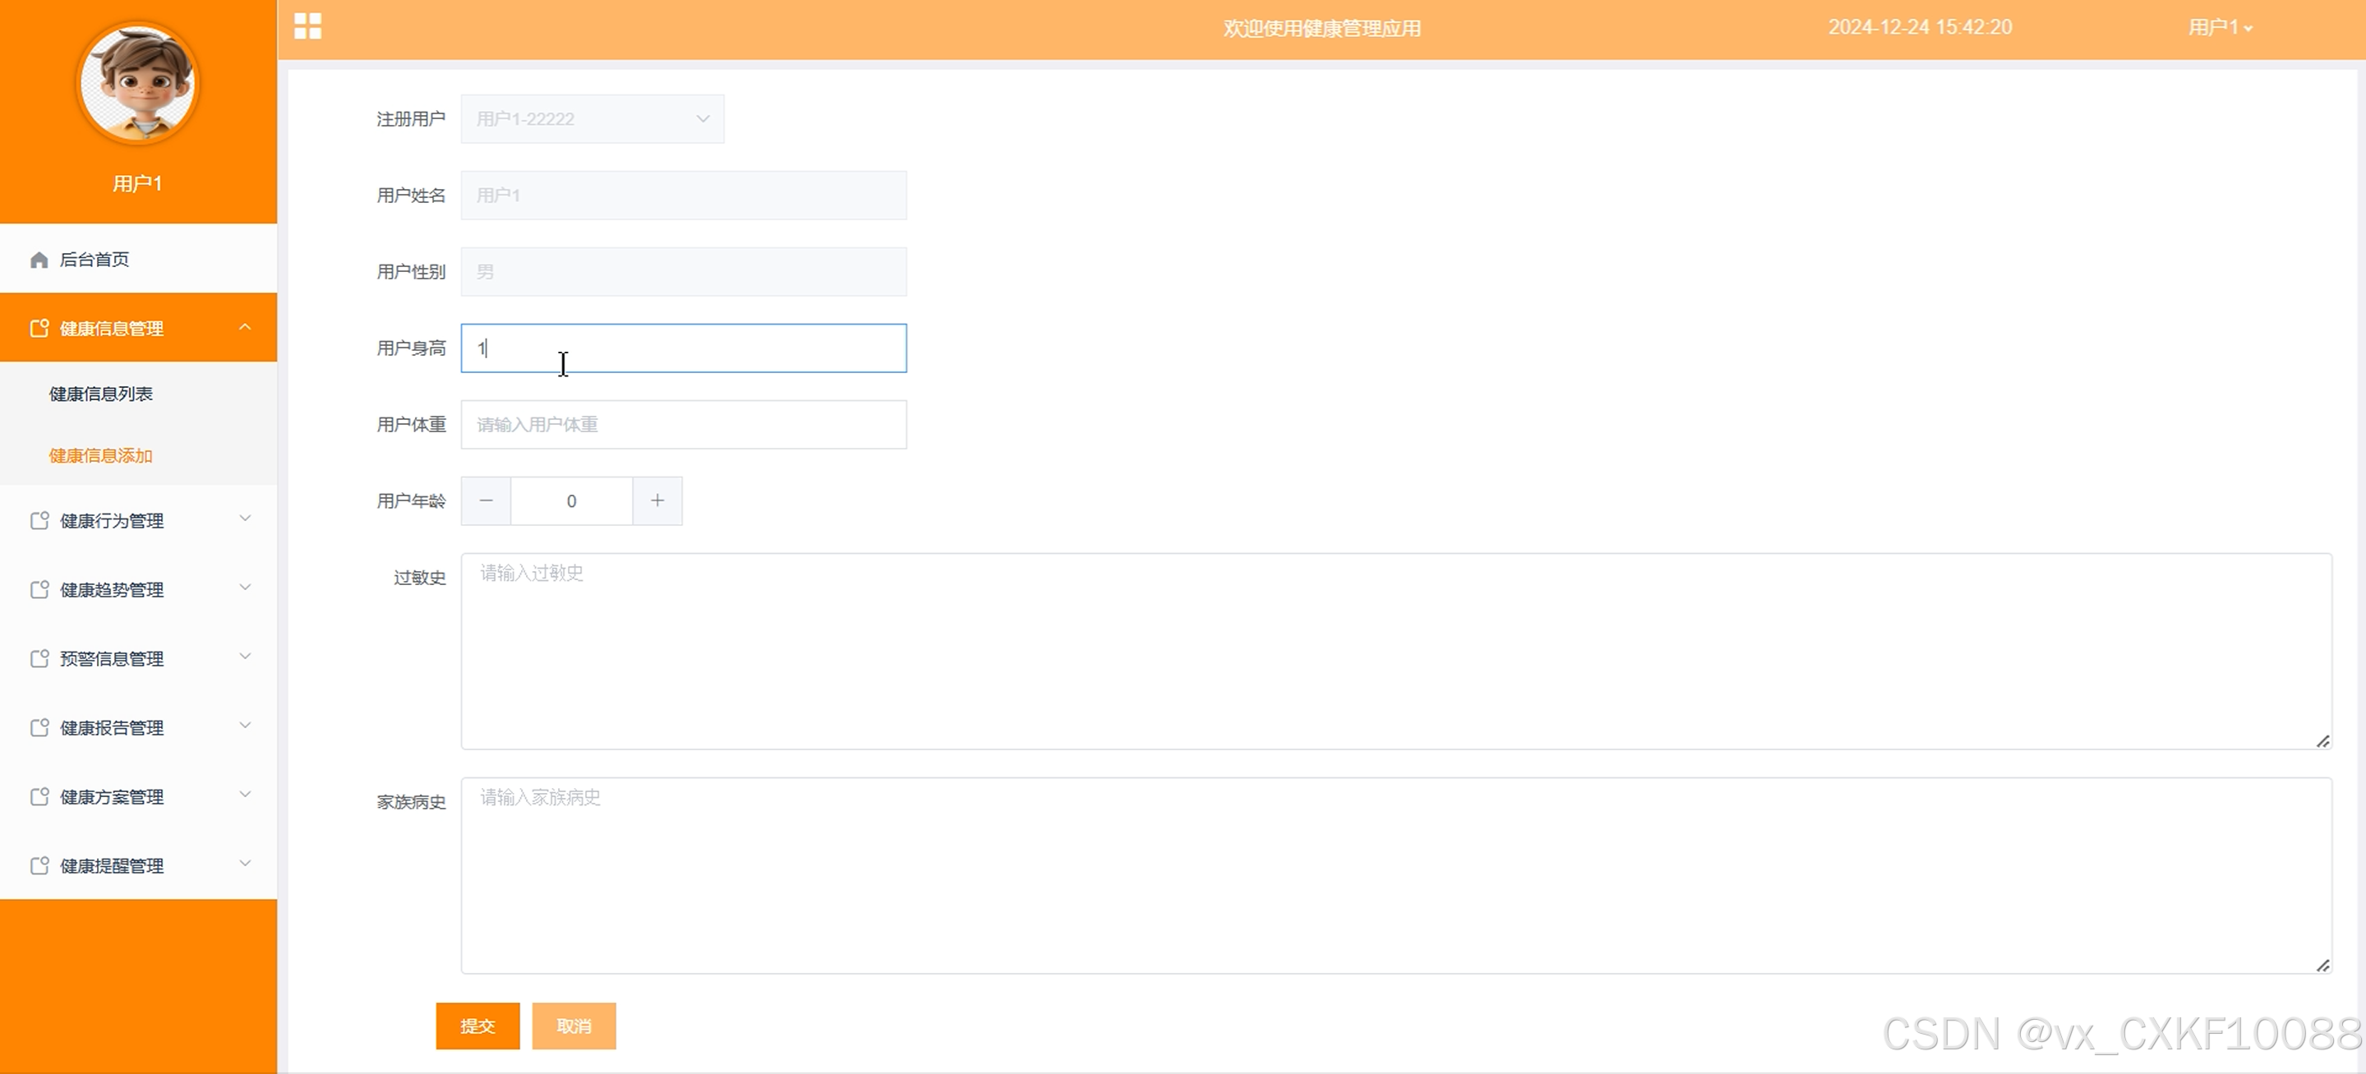Open 健康信息列表 submenu item
Screen dimensions: 2366x1074
(101, 394)
